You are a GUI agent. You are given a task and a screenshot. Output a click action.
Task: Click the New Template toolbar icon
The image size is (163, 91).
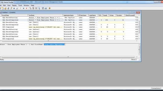click(x=3, y=8)
